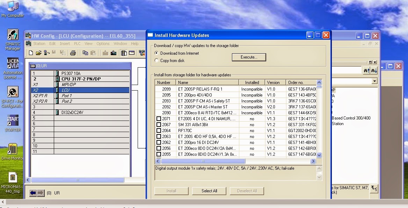Download the configuration to the PLC
Viewport: 408px width, 208px height.
(106, 52)
